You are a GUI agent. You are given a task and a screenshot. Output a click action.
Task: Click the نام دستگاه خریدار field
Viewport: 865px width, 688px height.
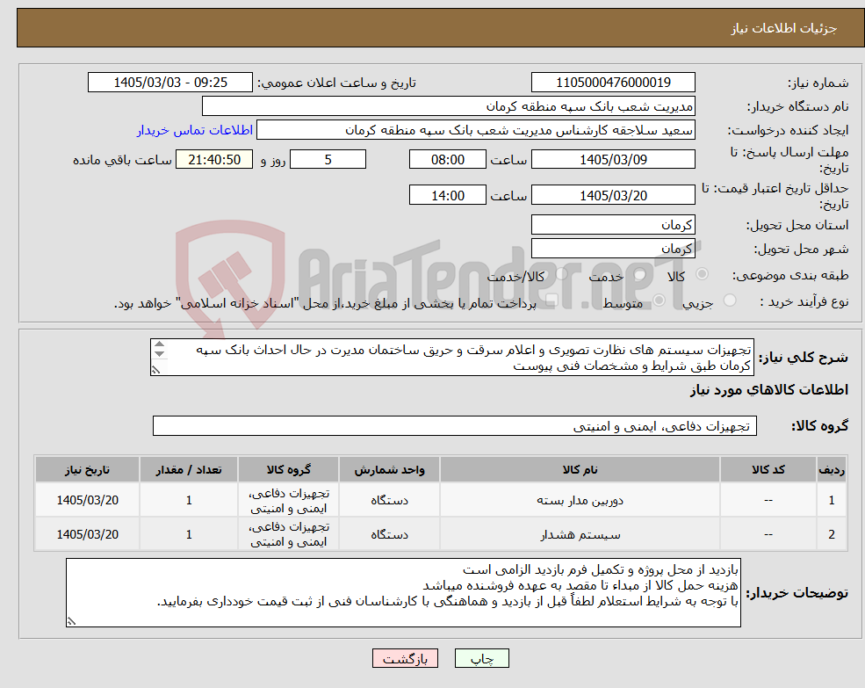449,106
